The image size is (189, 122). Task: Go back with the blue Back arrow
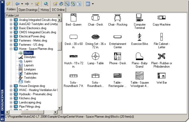pyautogui.click(x=17, y=4)
